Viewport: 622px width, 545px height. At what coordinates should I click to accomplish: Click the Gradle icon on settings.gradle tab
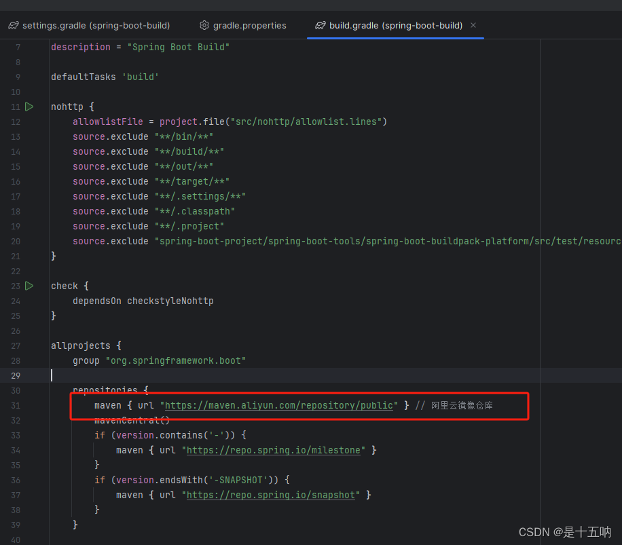13,25
